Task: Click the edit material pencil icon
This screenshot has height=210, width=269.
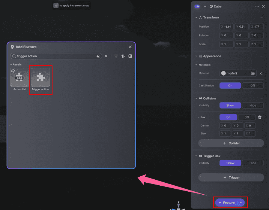Action: pyautogui.click(x=261, y=73)
